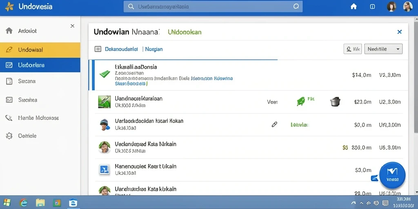
Task: Click the blue square icon of Kanenouoiet Raert Ukain
Action: tap(104, 169)
